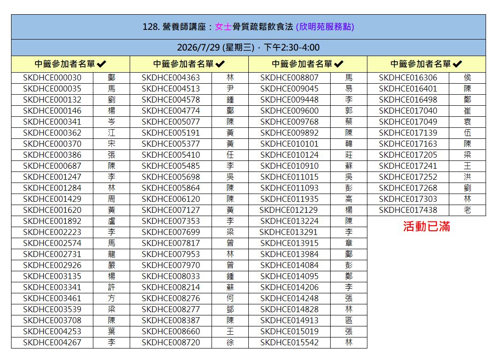Click the checkmark in the header above SKDHCE008807
The width and height of the screenshot is (498, 360).
coord(339,64)
